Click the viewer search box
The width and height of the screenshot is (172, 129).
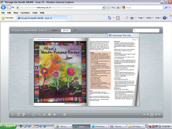(x=146, y=31)
